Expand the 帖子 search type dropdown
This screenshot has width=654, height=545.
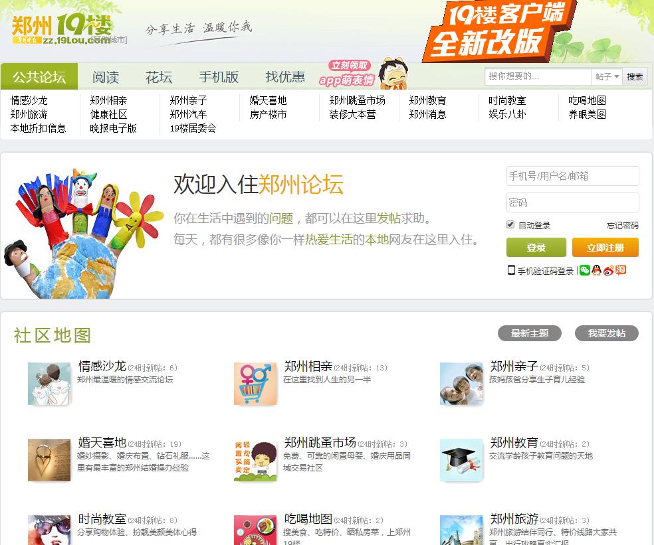tap(607, 76)
